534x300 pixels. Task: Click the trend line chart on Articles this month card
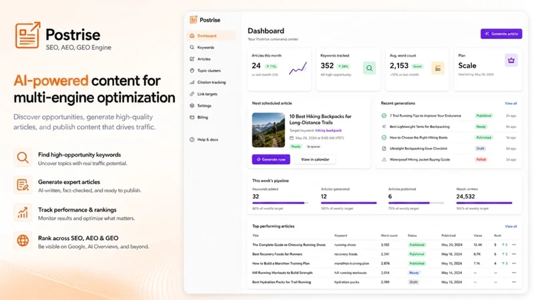[298, 68]
